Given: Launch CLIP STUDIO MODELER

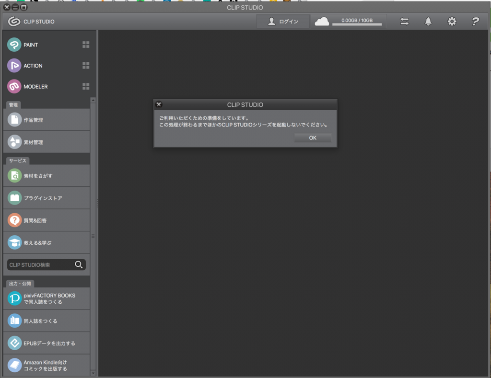Looking at the screenshot, I should [27, 86].
